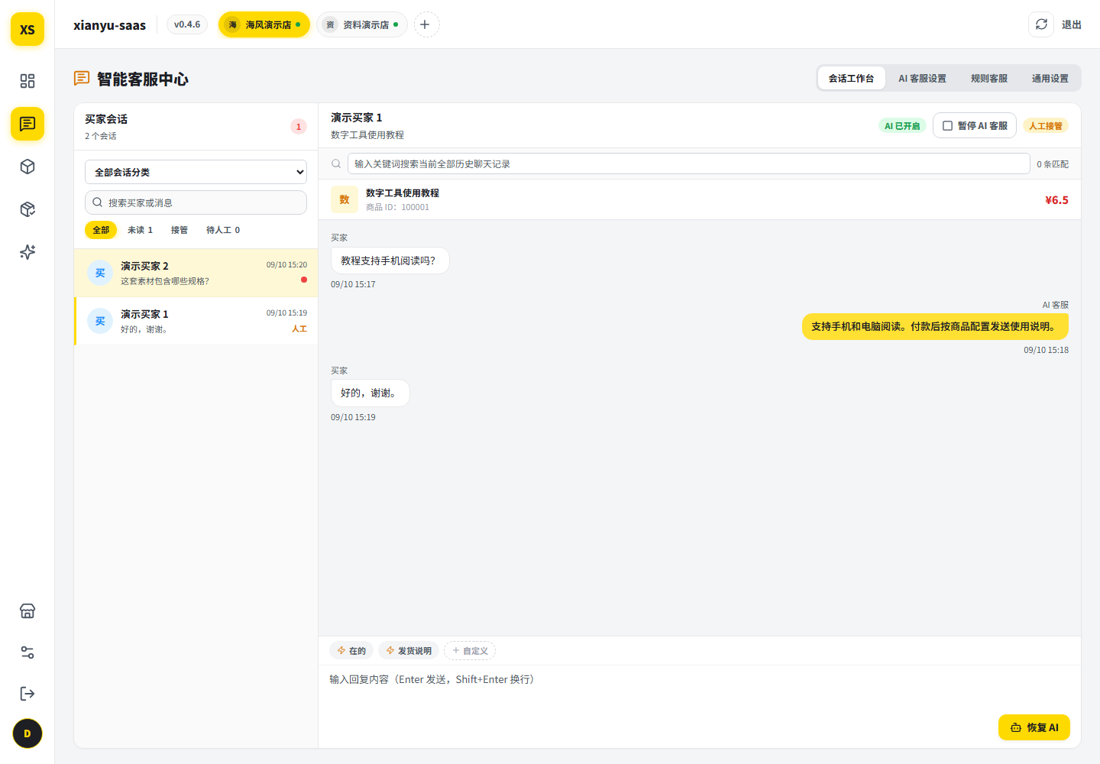
Task: Toggle the 暂停 AI 客服 checkbox
Action: (947, 126)
